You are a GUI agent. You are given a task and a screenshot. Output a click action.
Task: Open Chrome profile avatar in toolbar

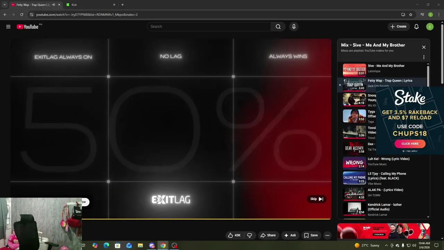pos(430,15)
